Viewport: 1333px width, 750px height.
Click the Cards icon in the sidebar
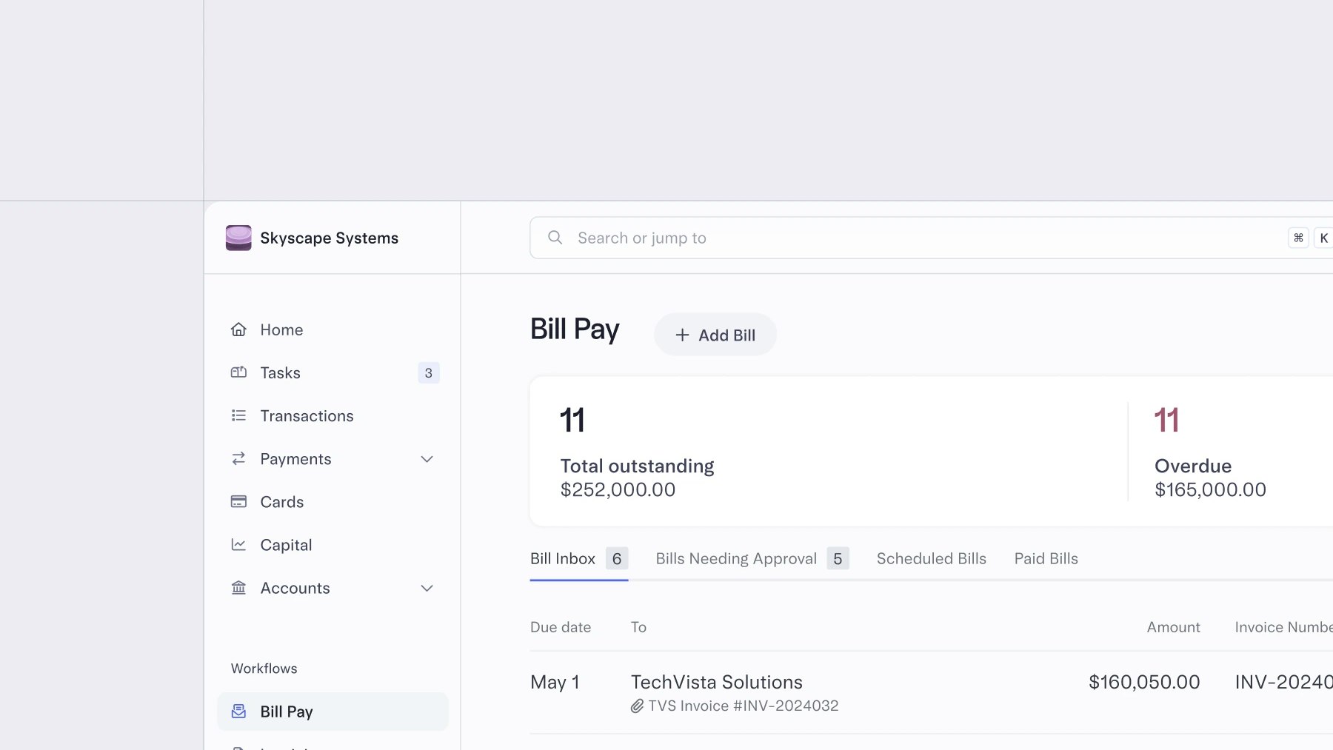(x=238, y=502)
